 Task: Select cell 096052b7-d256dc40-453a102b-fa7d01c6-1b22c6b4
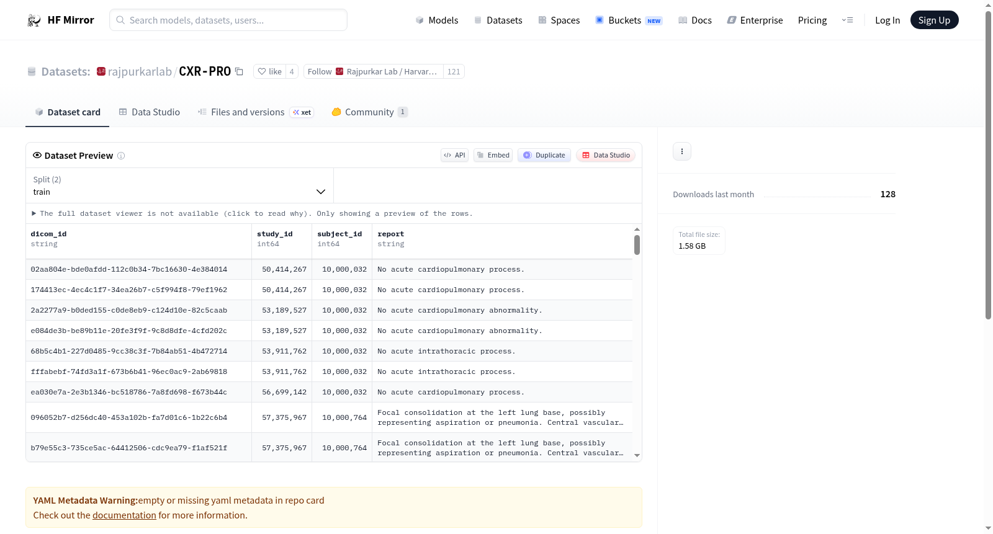point(138,418)
